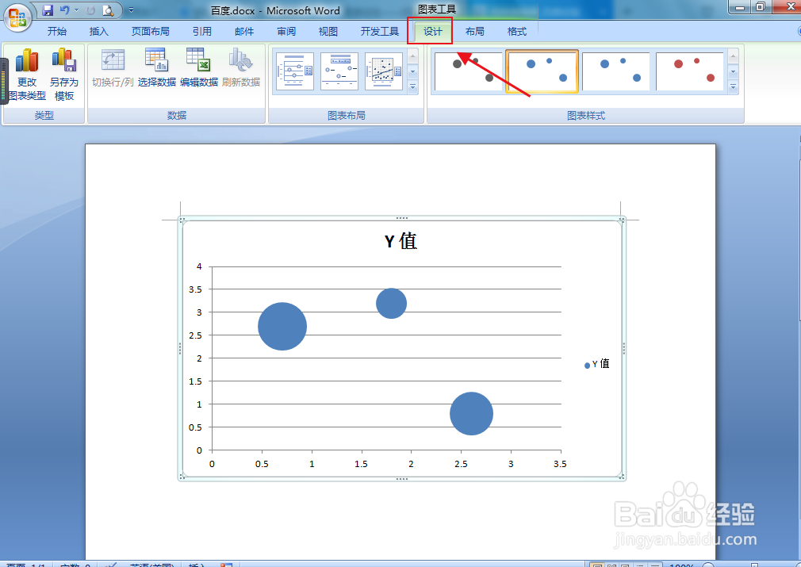Undo the last action
The image size is (801, 567).
point(64,10)
